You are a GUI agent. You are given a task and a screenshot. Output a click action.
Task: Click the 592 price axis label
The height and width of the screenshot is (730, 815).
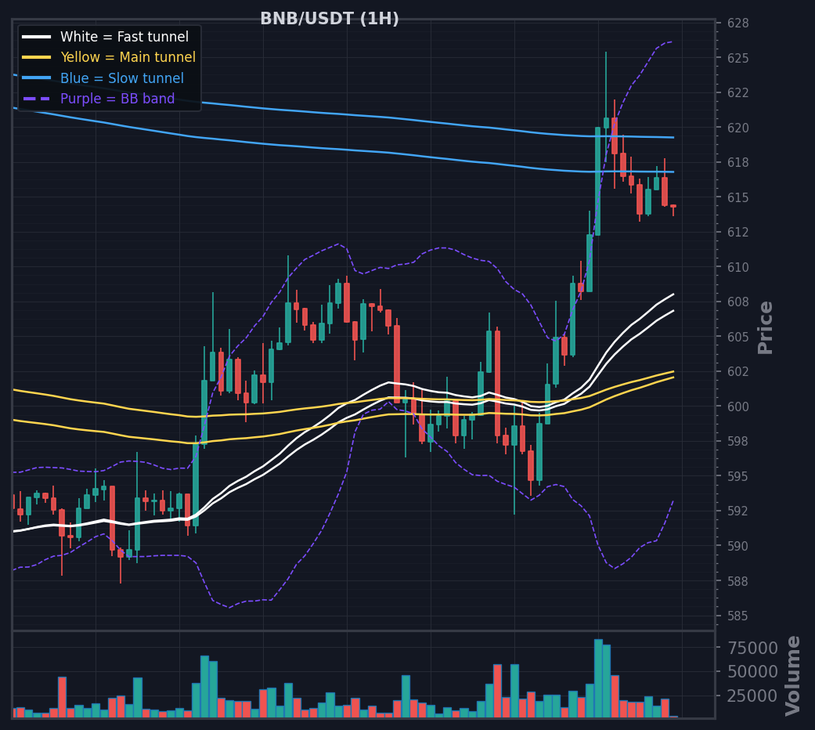point(738,511)
